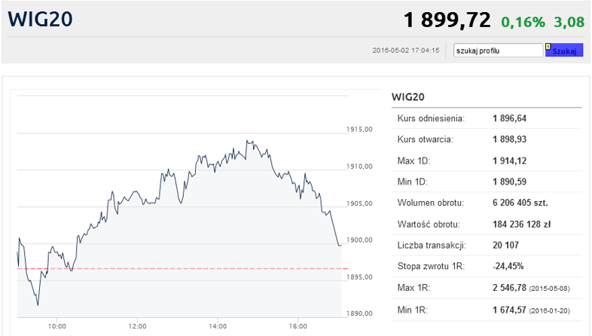592x336 pixels.
Task: Select the Max 1D value 1 914,12
Action: coord(509,160)
